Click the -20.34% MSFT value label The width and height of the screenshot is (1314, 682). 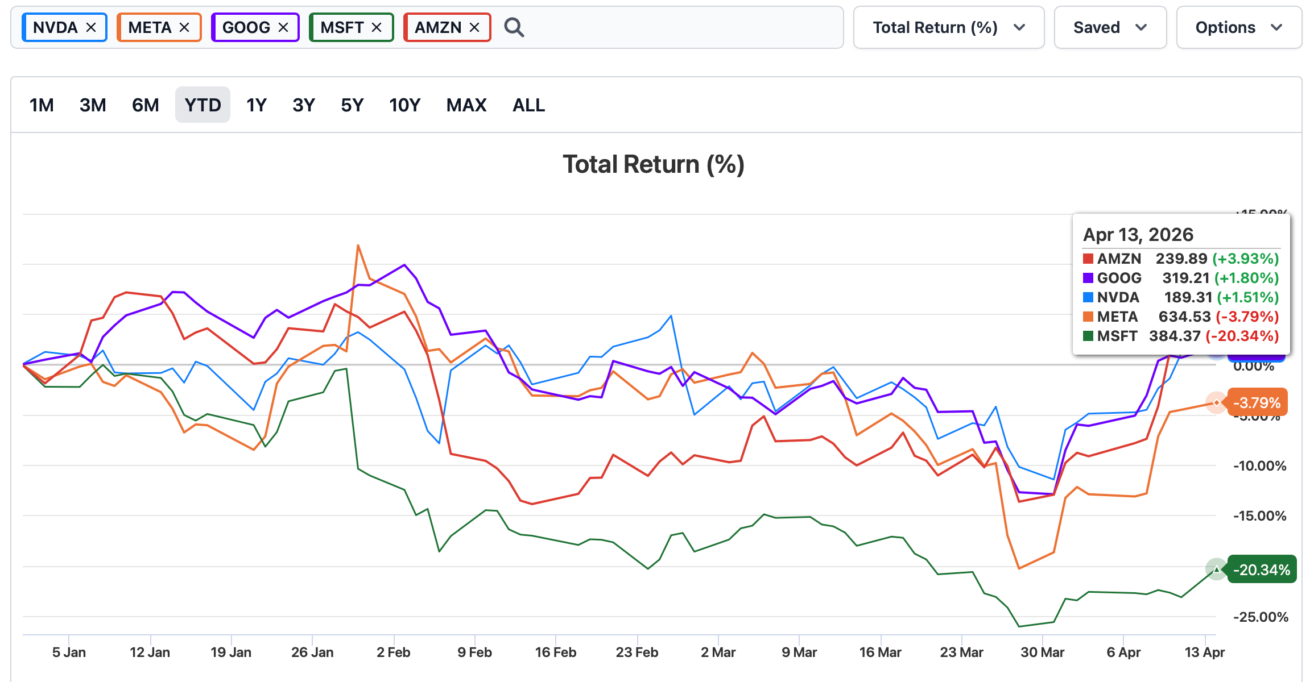pos(1262,569)
